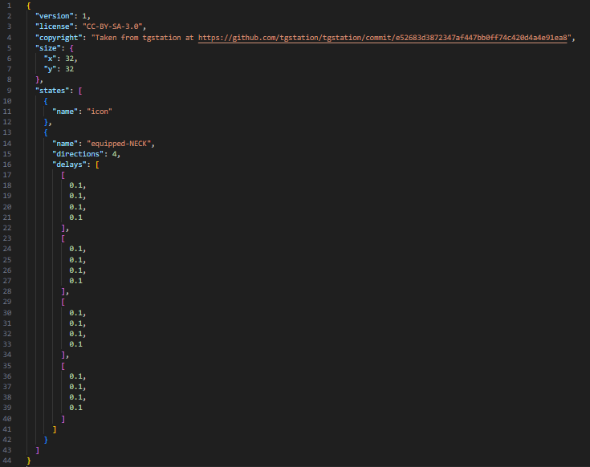Click the yellow closing bracket on line 41

click(55, 429)
